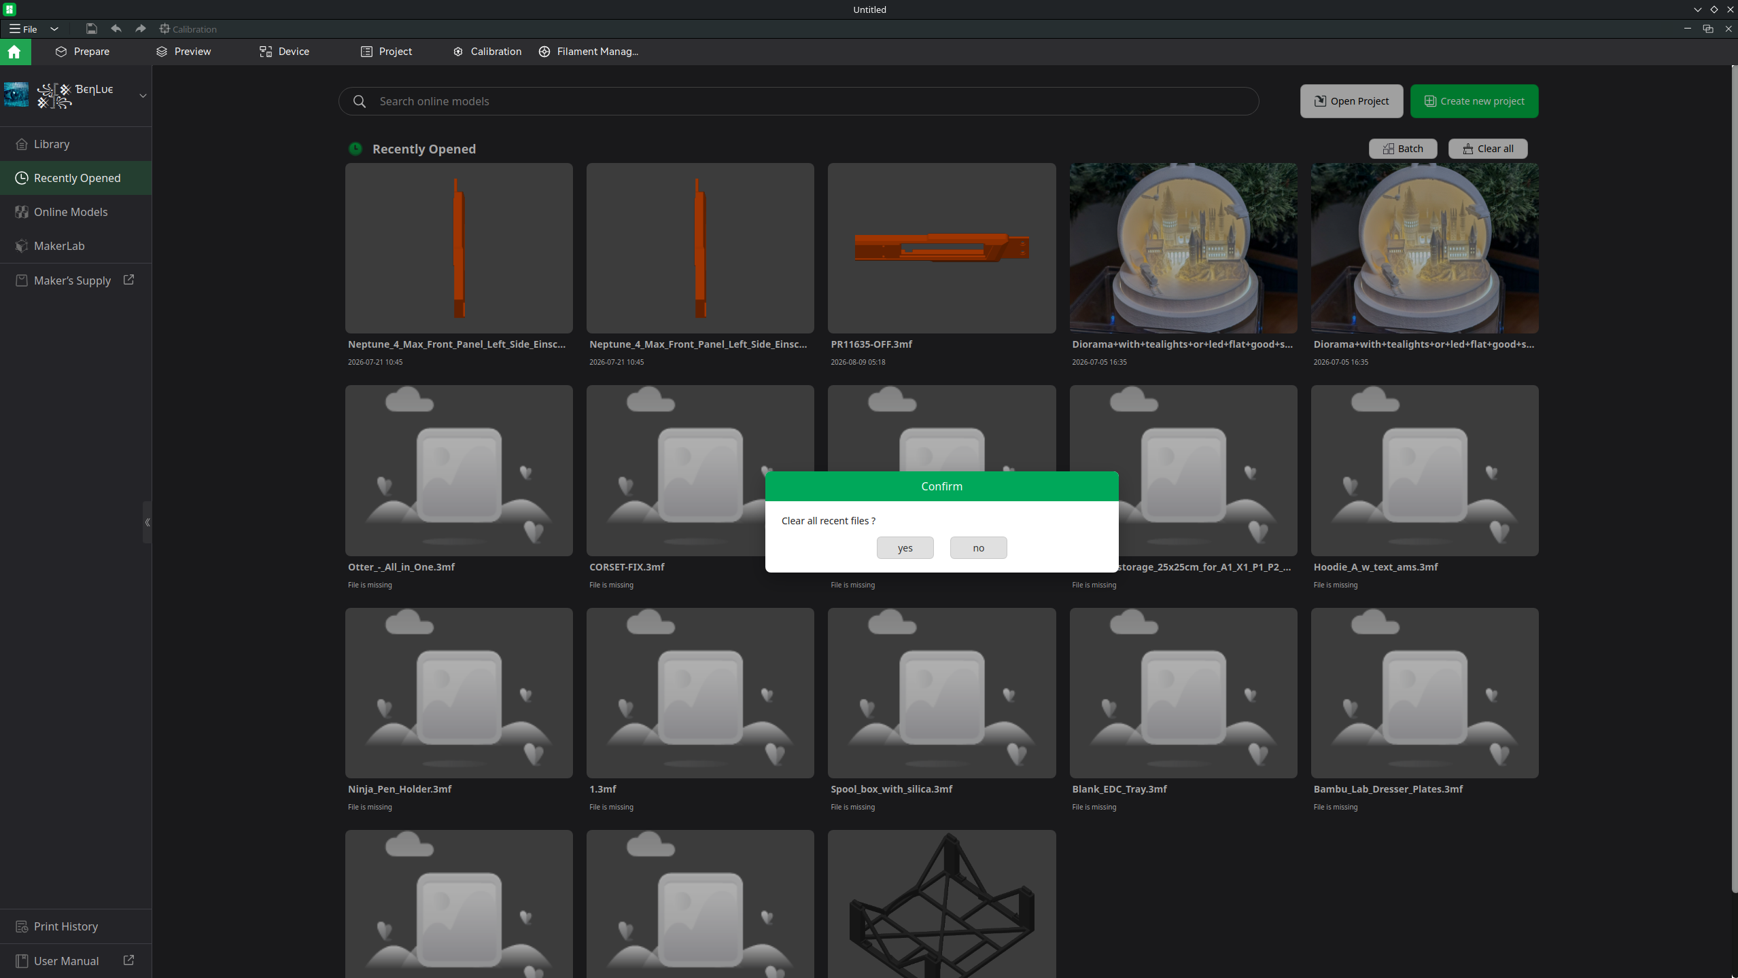Open the Bambu_Lab_Dresser_Plates.3mf thumbnail
Image resolution: width=1738 pixels, height=978 pixels.
pos(1425,693)
